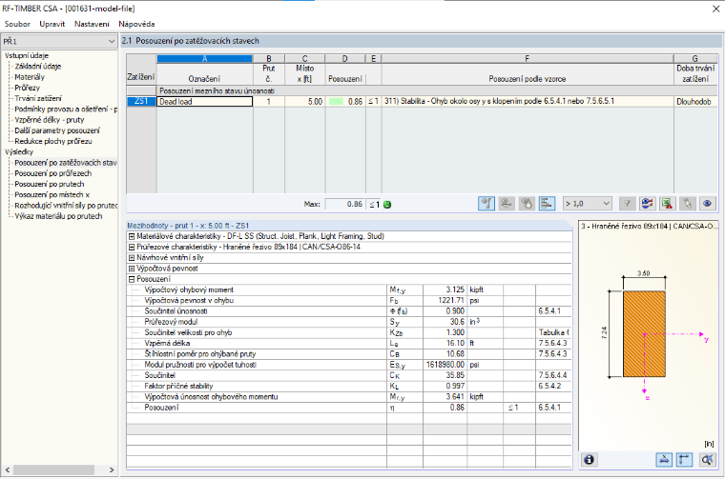This screenshot has width=725, height=479.
Task: Open Výkaz materiálu po prutech item
Action: pyautogui.click(x=58, y=216)
